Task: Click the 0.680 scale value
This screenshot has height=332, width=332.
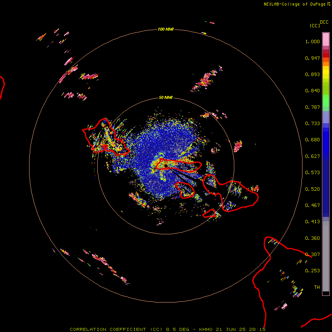Action: [x=312, y=140]
